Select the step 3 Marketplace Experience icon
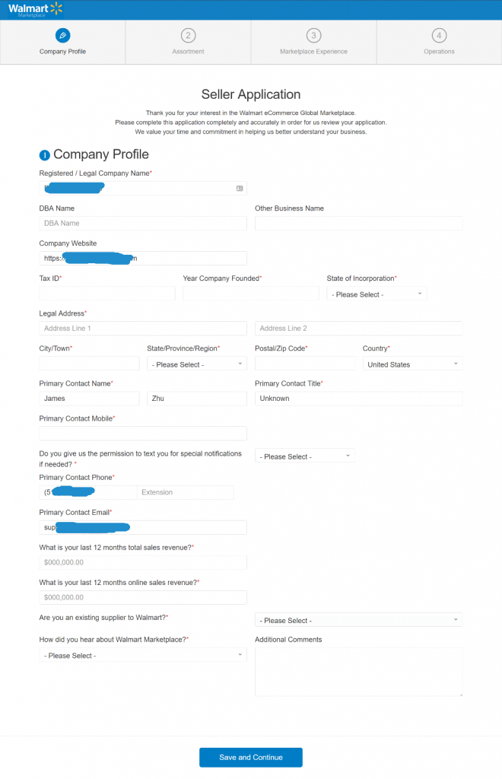 (x=313, y=35)
